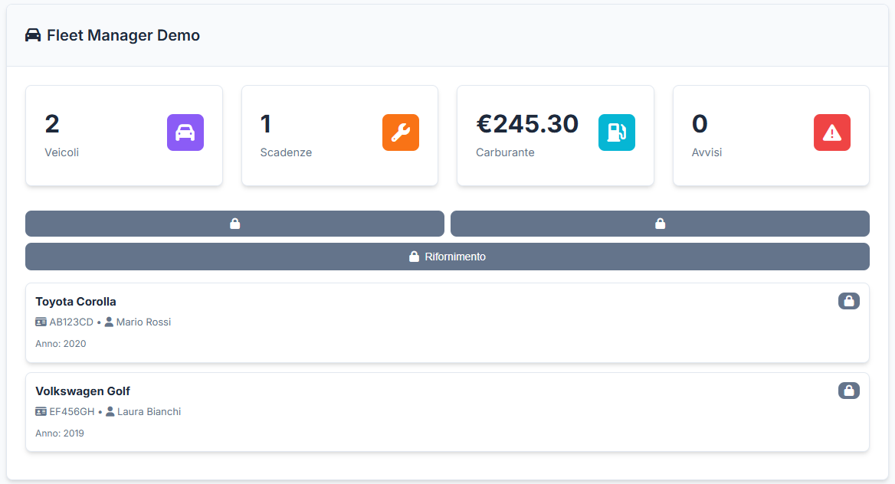Click the lock button on Volkswagen Golf card

(x=848, y=391)
